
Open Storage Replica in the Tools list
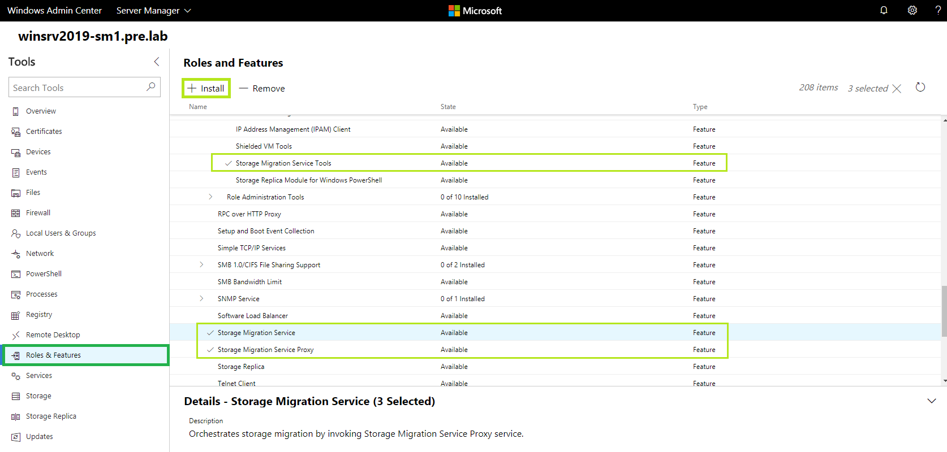[x=51, y=416]
